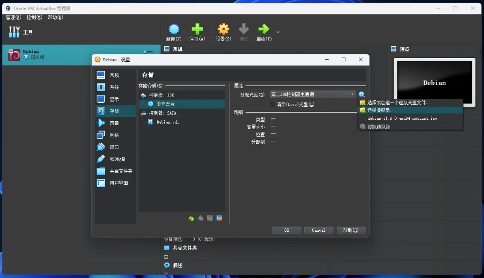Go to USB设备 settings category
This screenshot has width=484, height=278.
tap(116, 159)
